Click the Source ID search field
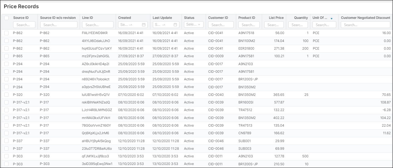 (x=24, y=25)
